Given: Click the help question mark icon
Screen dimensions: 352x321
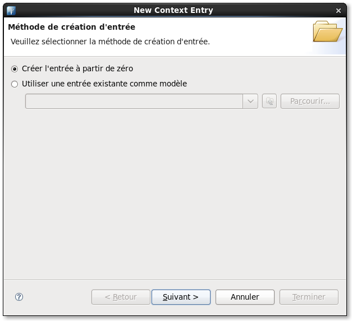Looking at the screenshot, I should click(x=19, y=297).
